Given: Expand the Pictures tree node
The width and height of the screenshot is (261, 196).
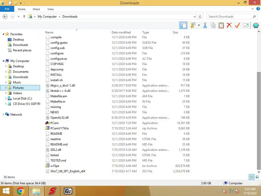Looking at the screenshot, I should click(x=6, y=88).
